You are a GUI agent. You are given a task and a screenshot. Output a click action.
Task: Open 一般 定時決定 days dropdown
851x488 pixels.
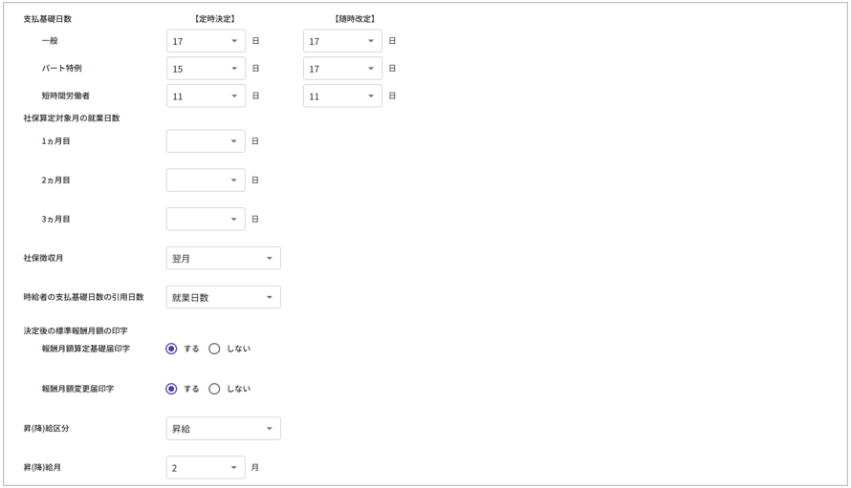pyautogui.click(x=206, y=41)
